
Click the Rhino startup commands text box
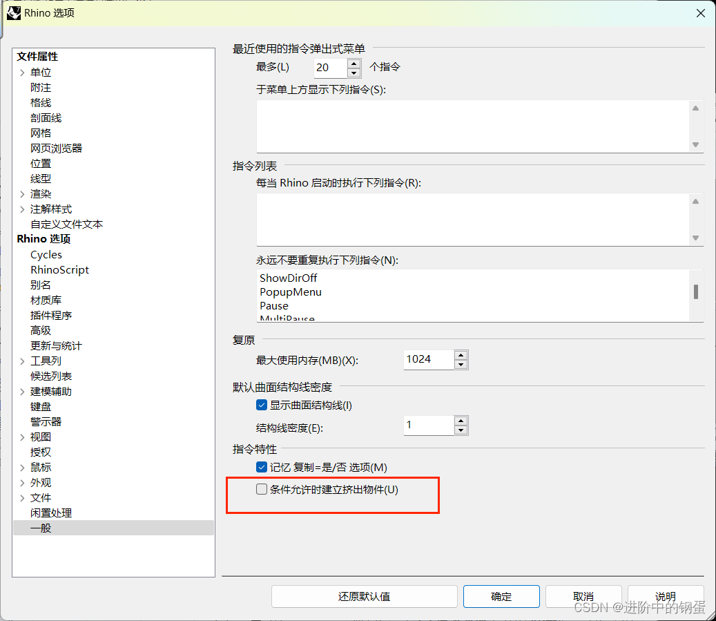(472, 220)
